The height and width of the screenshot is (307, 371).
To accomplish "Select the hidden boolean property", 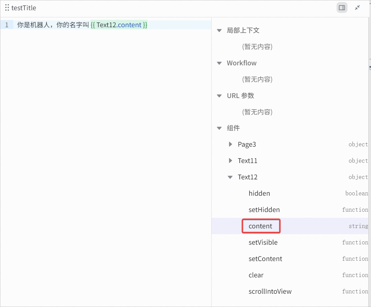I will coord(290,193).
